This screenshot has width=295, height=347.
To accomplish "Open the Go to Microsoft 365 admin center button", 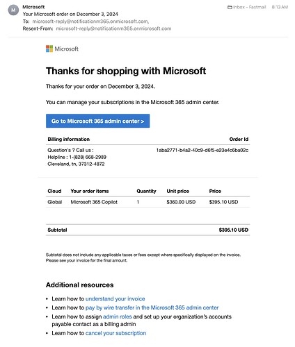I will pyautogui.click(x=97, y=121).
